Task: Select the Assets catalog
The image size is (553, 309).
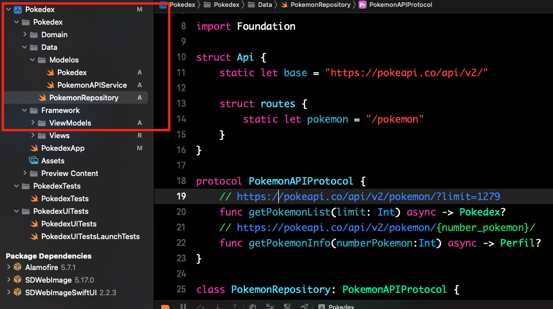Action: click(x=52, y=161)
